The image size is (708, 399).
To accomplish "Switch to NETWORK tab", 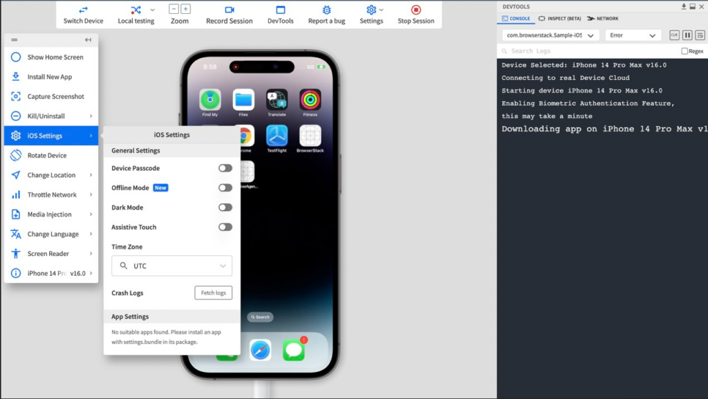I will pos(603,19).
